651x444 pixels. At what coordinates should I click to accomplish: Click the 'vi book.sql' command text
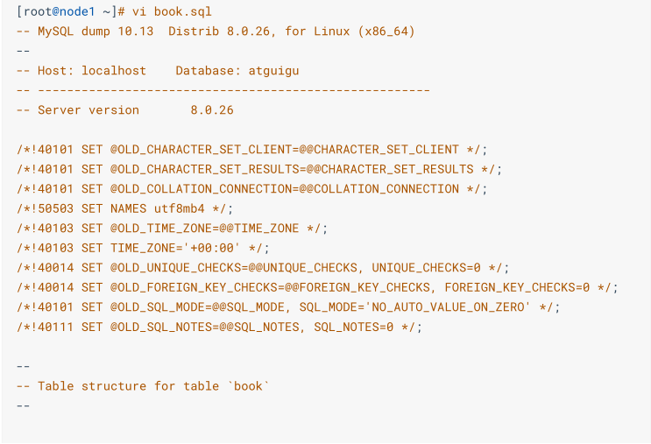click(x=172, y=11)
